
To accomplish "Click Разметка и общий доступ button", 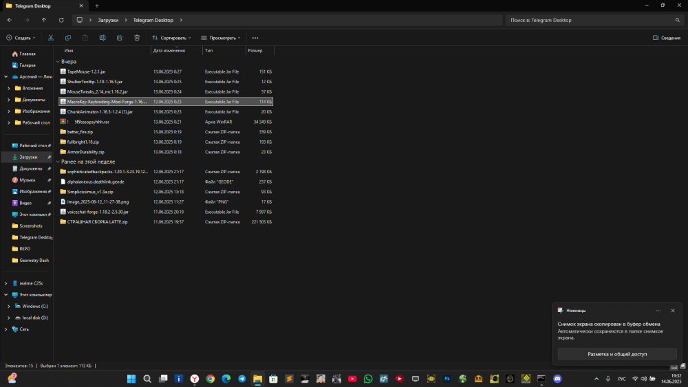I will 617,354.
